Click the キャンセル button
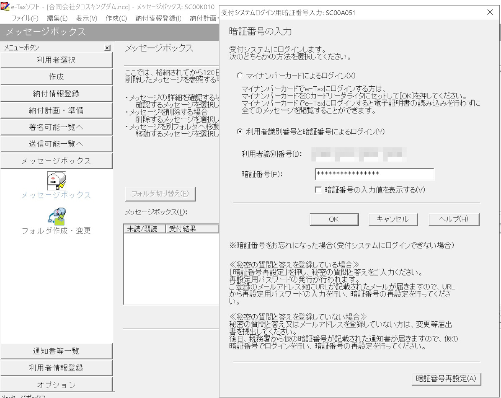The image size is (501, 398). (x=392, y=220)
